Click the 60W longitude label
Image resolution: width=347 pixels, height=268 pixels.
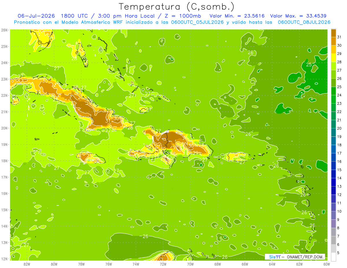pyautogui.click(x=326, y=264)
